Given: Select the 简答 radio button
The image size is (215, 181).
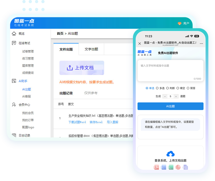Looking at the screenshot, I should coord(188,88).
